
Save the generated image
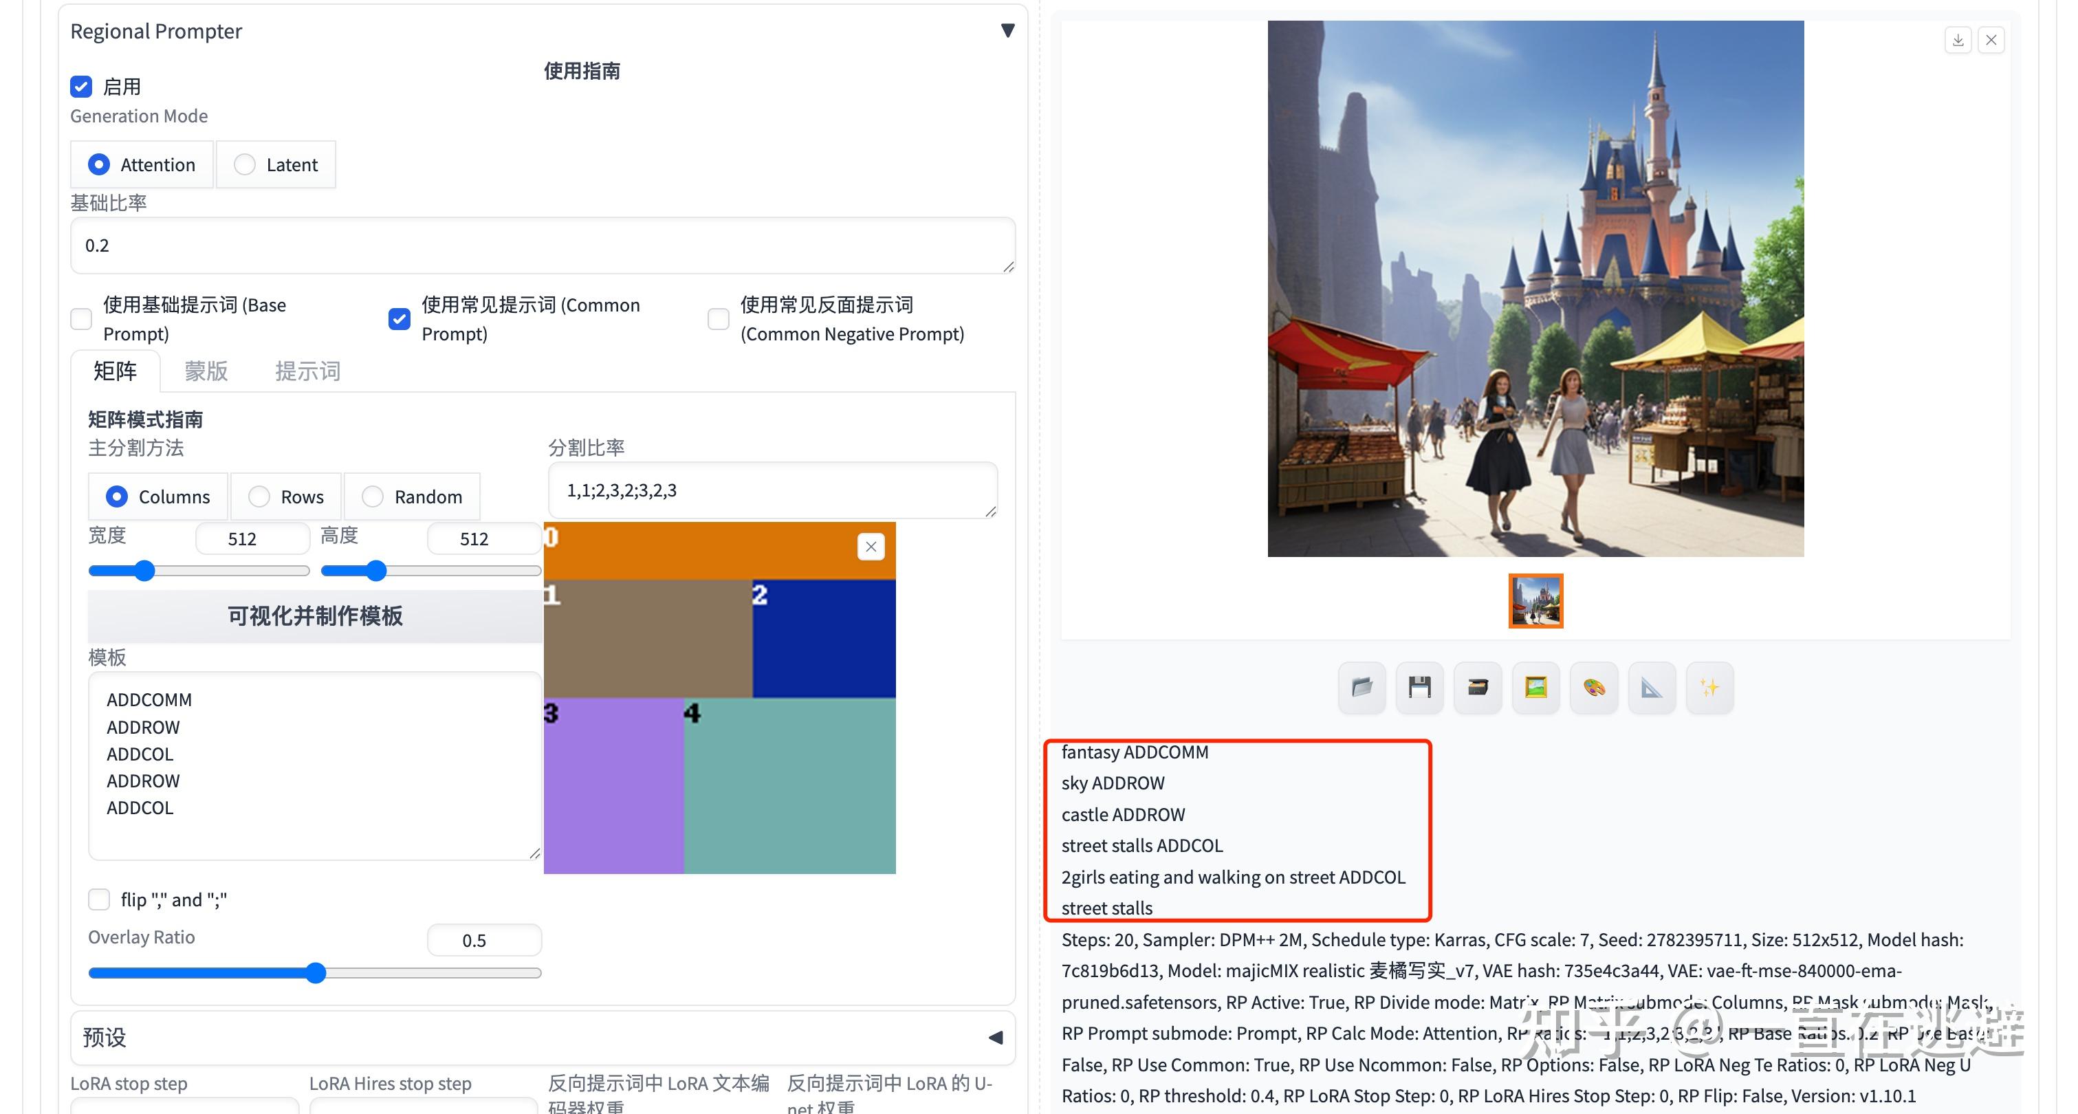coord(1419,687)
